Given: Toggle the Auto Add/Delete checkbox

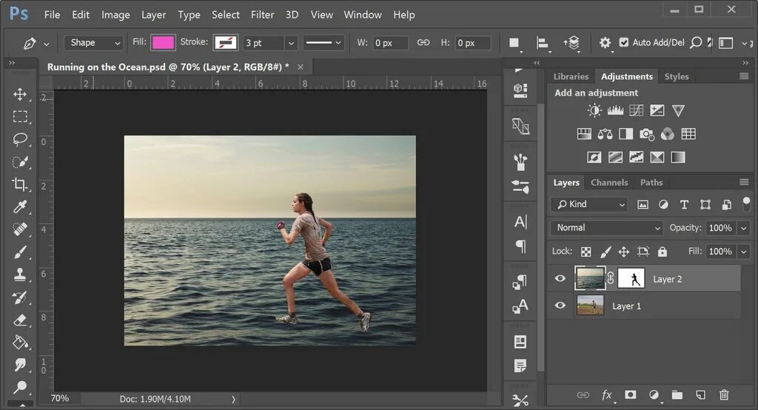Looking at the screenshot, I should click(x=624, y=43).
